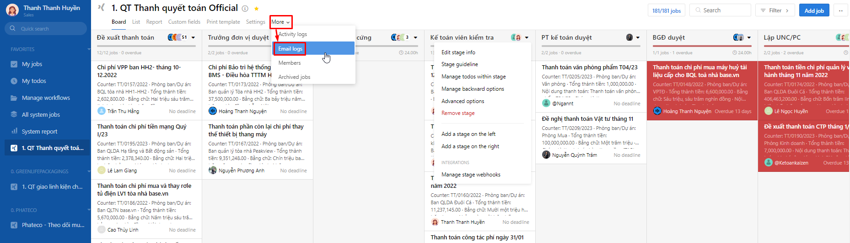Open the Print template tab
850x243 pixels.
(x=223, y=22)
